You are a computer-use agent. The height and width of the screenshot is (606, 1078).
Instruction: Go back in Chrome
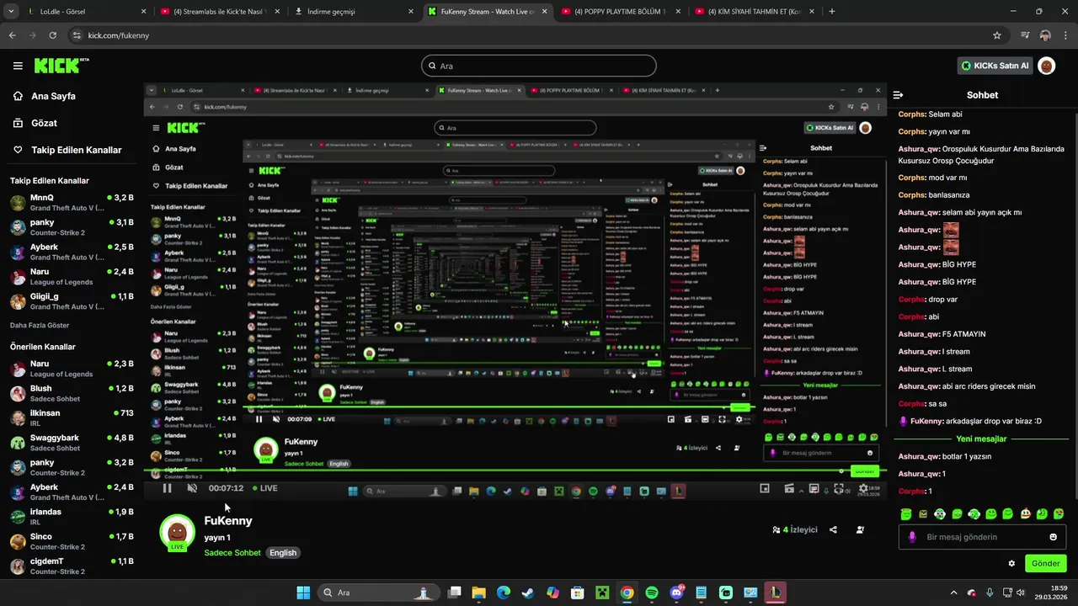point(12,35)
